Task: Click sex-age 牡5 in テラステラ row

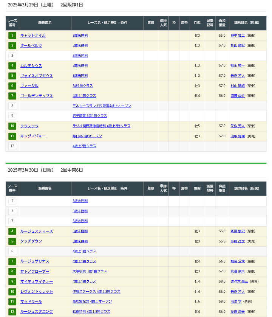Action: 197,126
